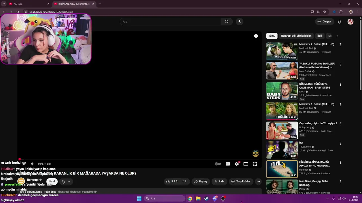
Task: Open YouTube account avatar menu
Action: (350, 22)
